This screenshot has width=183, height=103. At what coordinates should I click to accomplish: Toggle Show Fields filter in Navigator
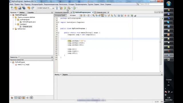tap(16, 98)
